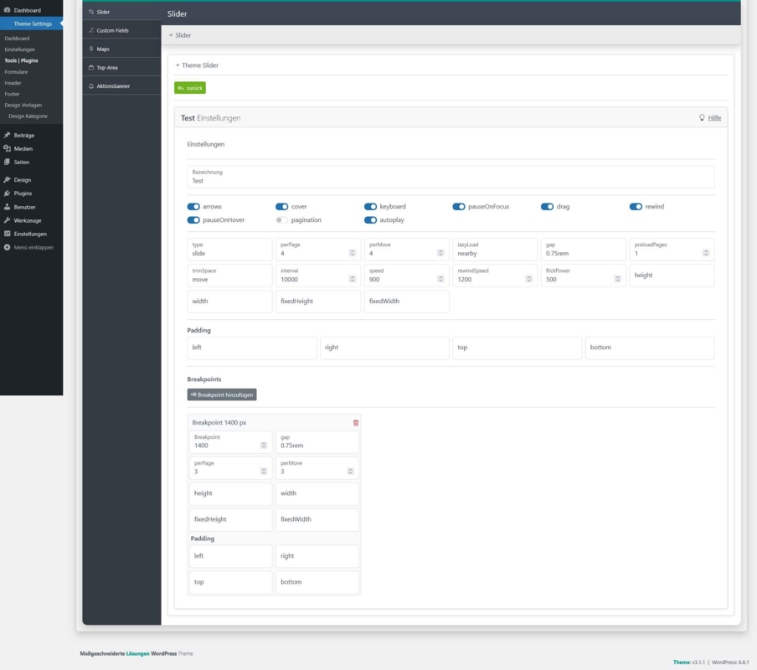Open the Einstellungen submenu under Theme Settings
The height and width of the screenshot is (670, 757).
coord(20,49)
